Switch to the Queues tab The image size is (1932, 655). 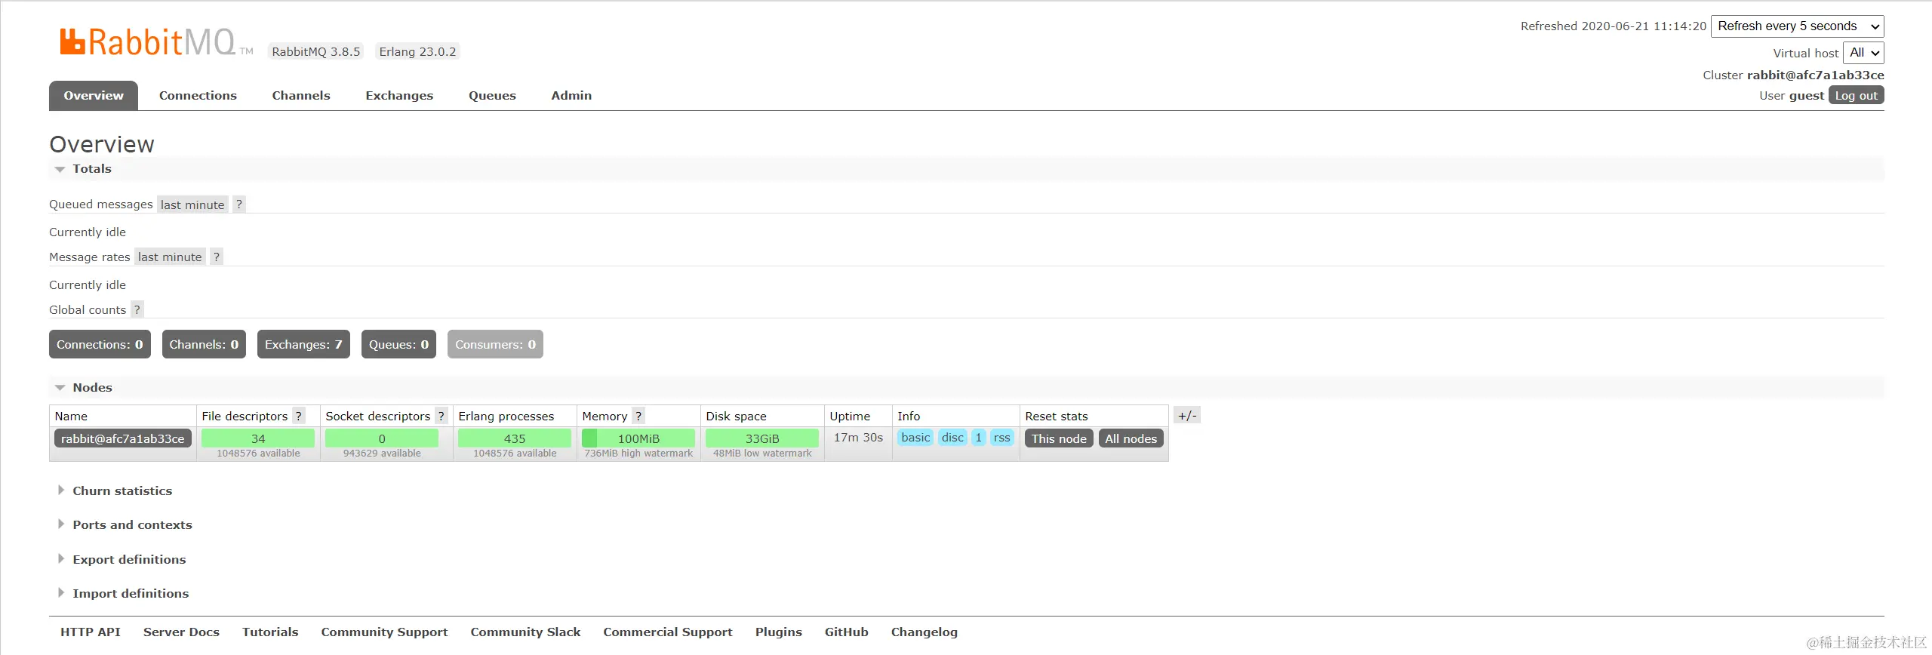click(492, 96)
